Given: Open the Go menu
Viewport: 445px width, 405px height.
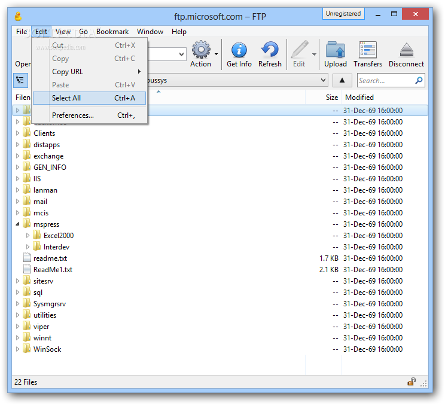Looking at the screenshot, I should 83,32.
